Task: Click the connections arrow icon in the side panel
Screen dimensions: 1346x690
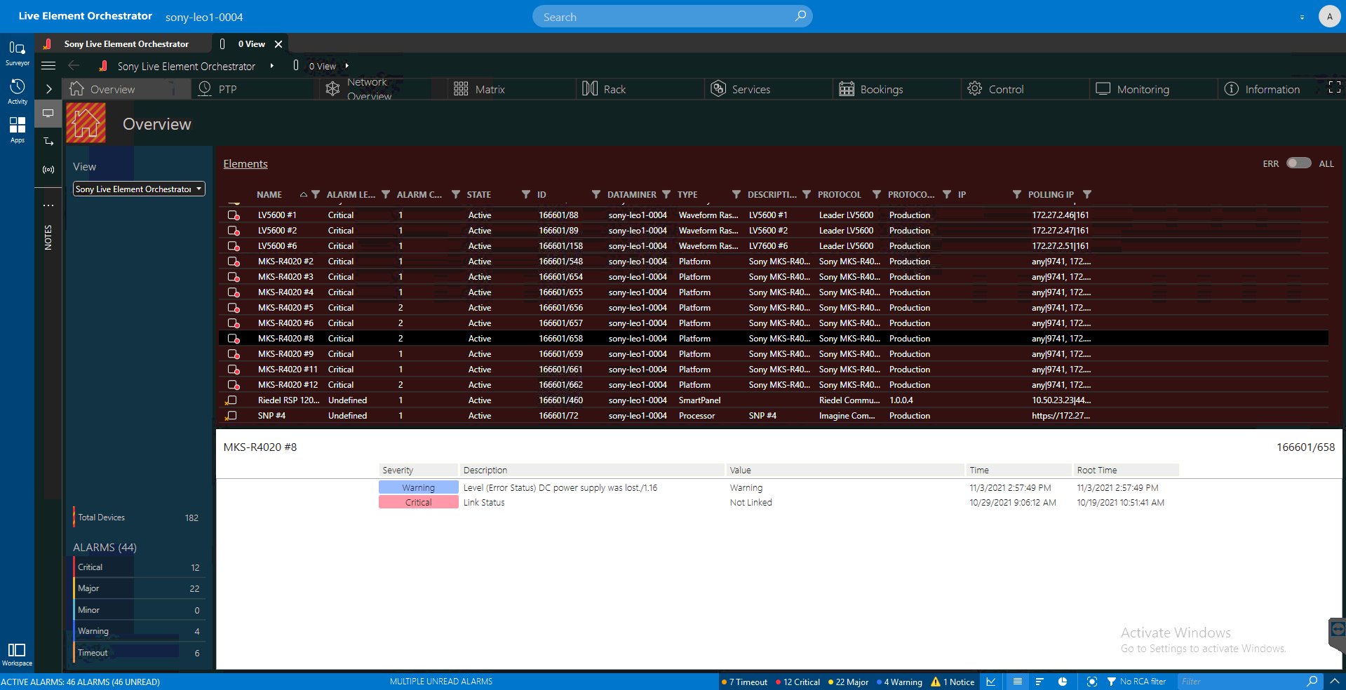Action: click(48, 141)
